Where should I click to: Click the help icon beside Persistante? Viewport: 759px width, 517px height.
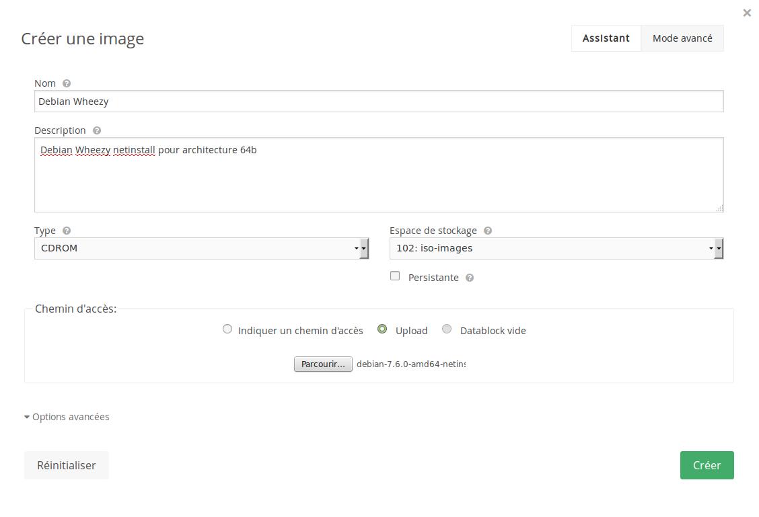coord(470,278)
